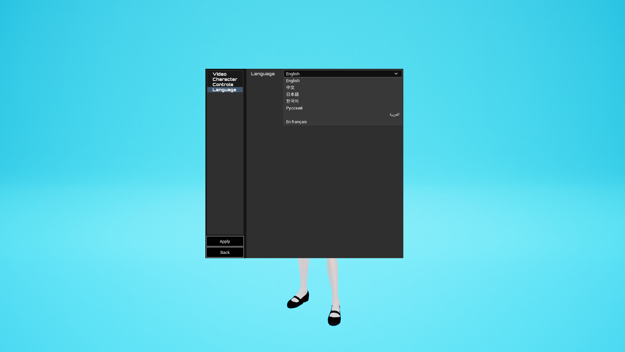This screenshot has width=625, height=352.
Task: Select 日本語 from the language options
Action: pyautogui.click(x=293, y=94)
